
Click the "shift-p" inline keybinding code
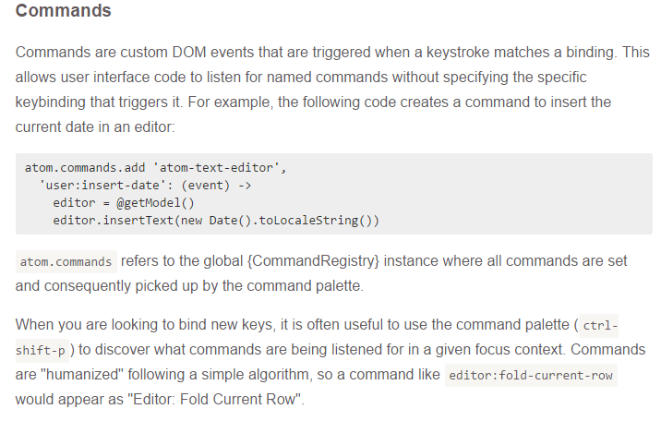39,352
